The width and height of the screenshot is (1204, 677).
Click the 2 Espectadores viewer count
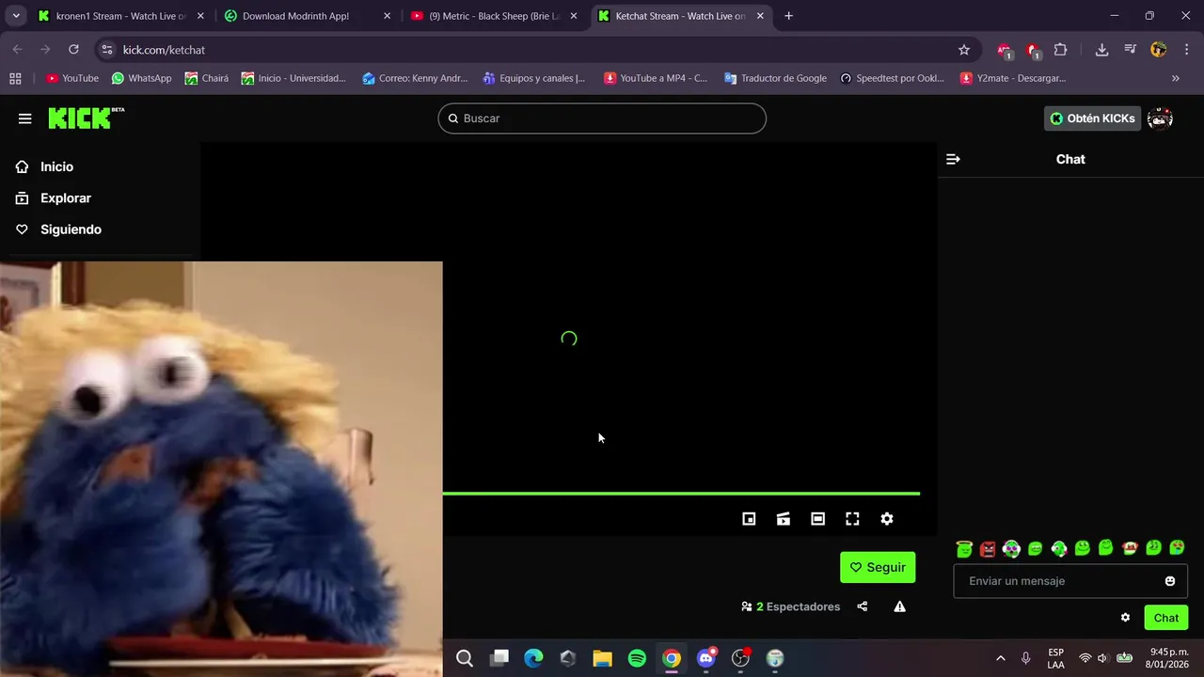[x=791, y=606]
